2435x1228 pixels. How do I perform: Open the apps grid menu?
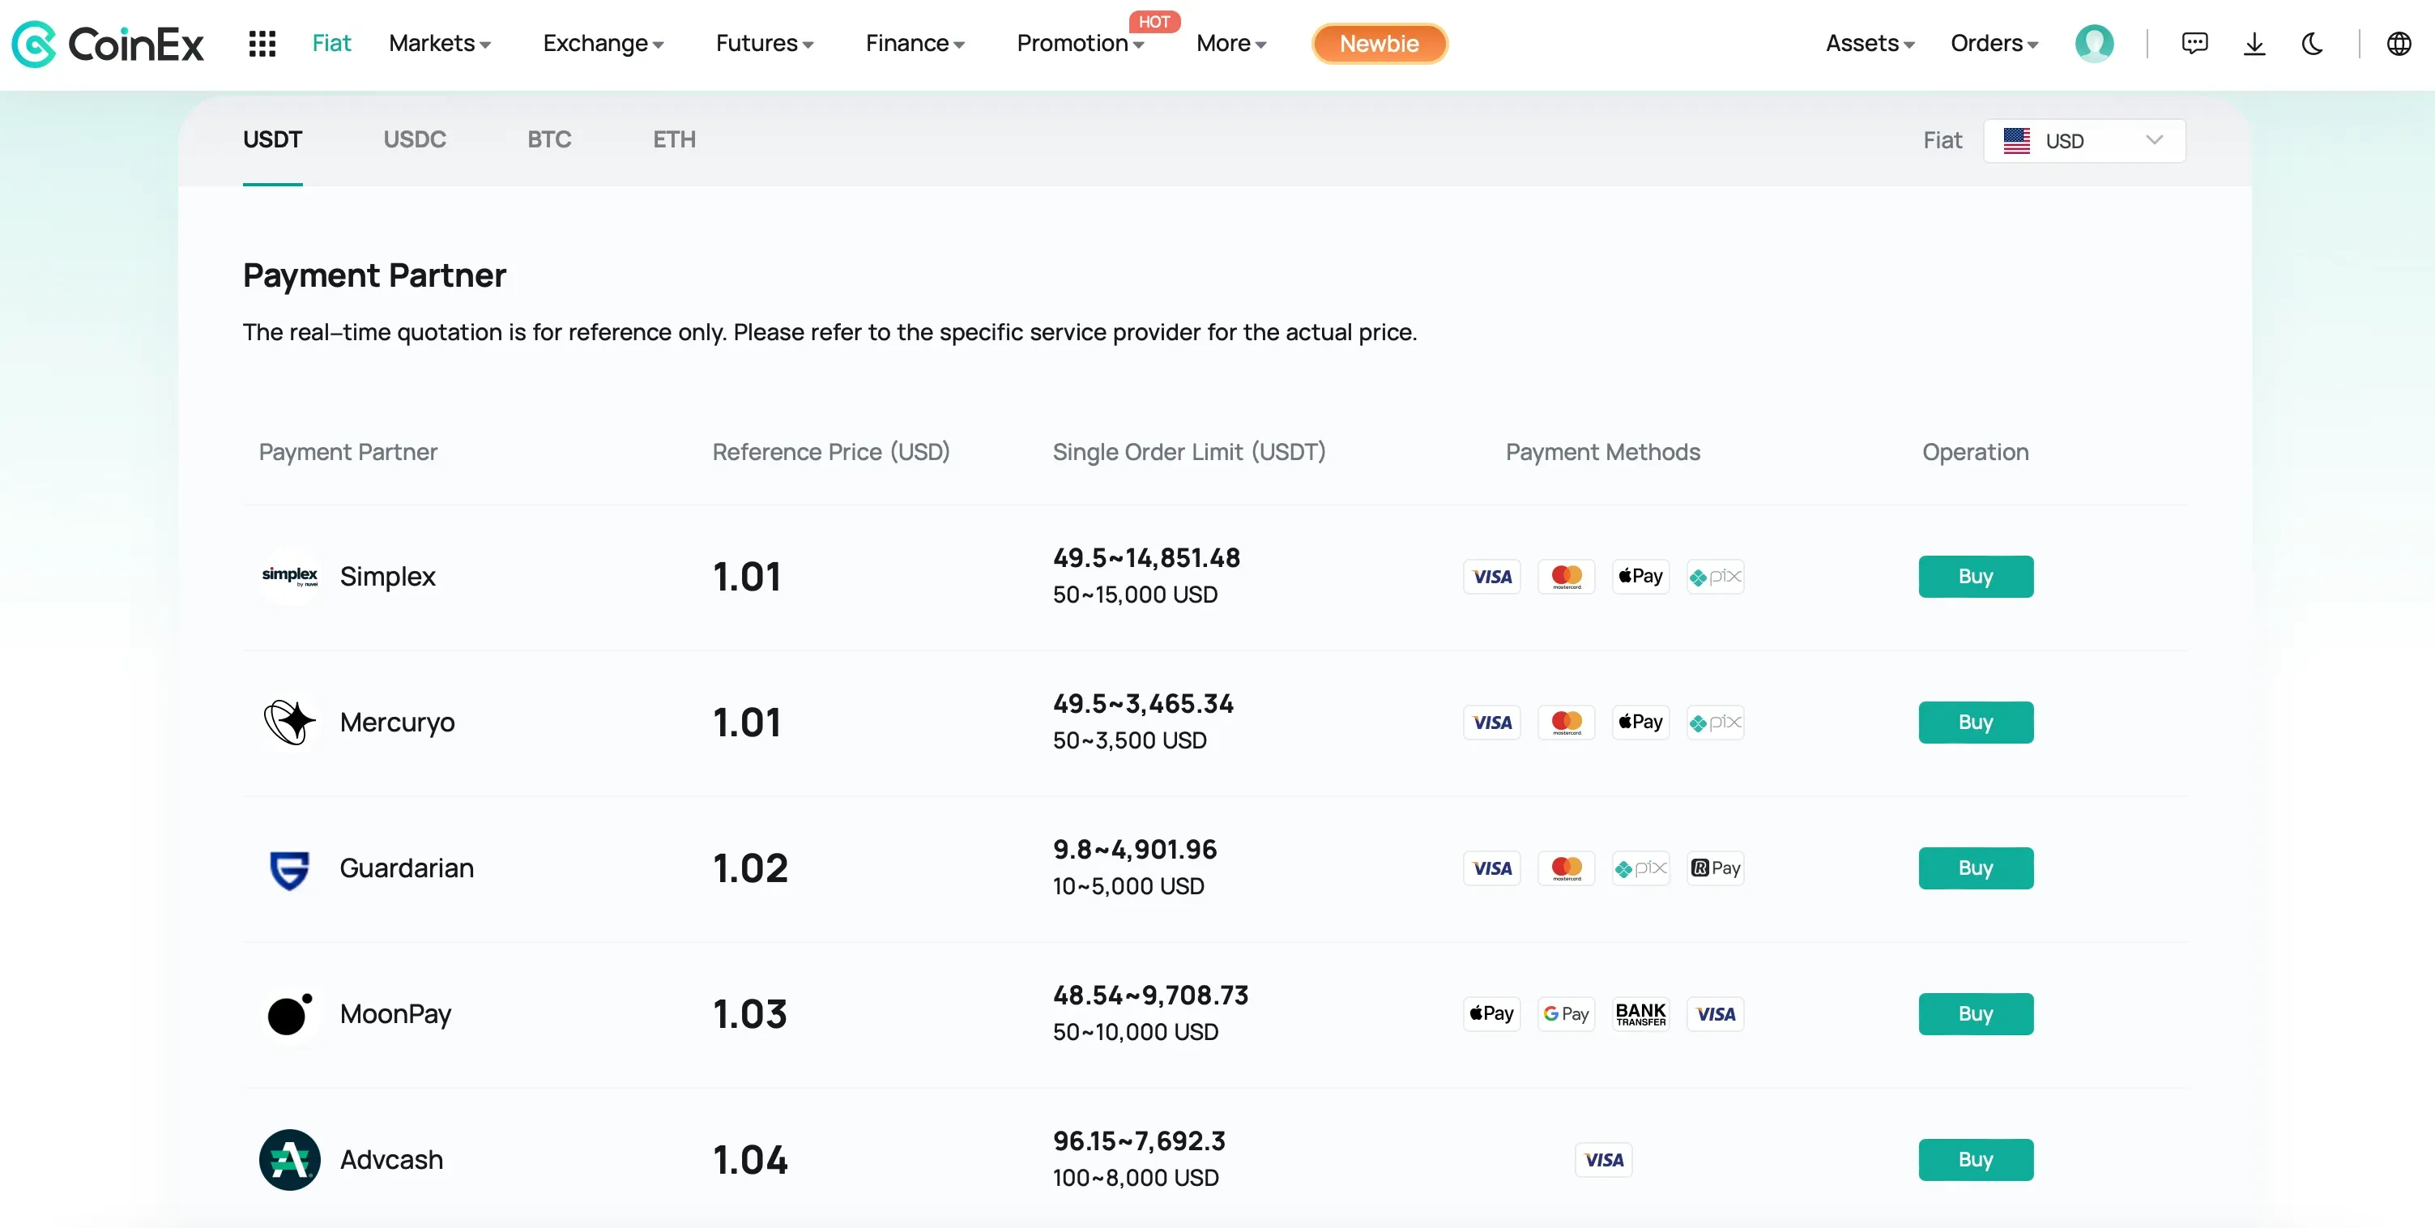point(262,44)
